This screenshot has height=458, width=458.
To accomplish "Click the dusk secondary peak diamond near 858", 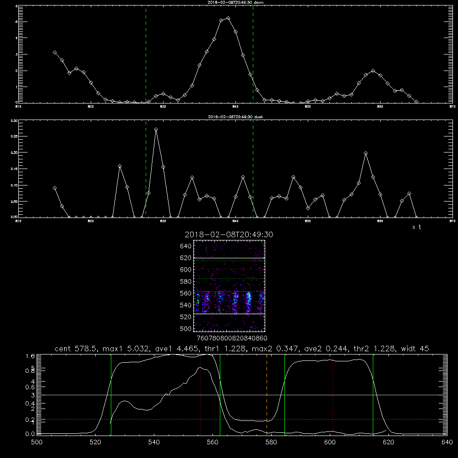I will (x=365, y=153).
